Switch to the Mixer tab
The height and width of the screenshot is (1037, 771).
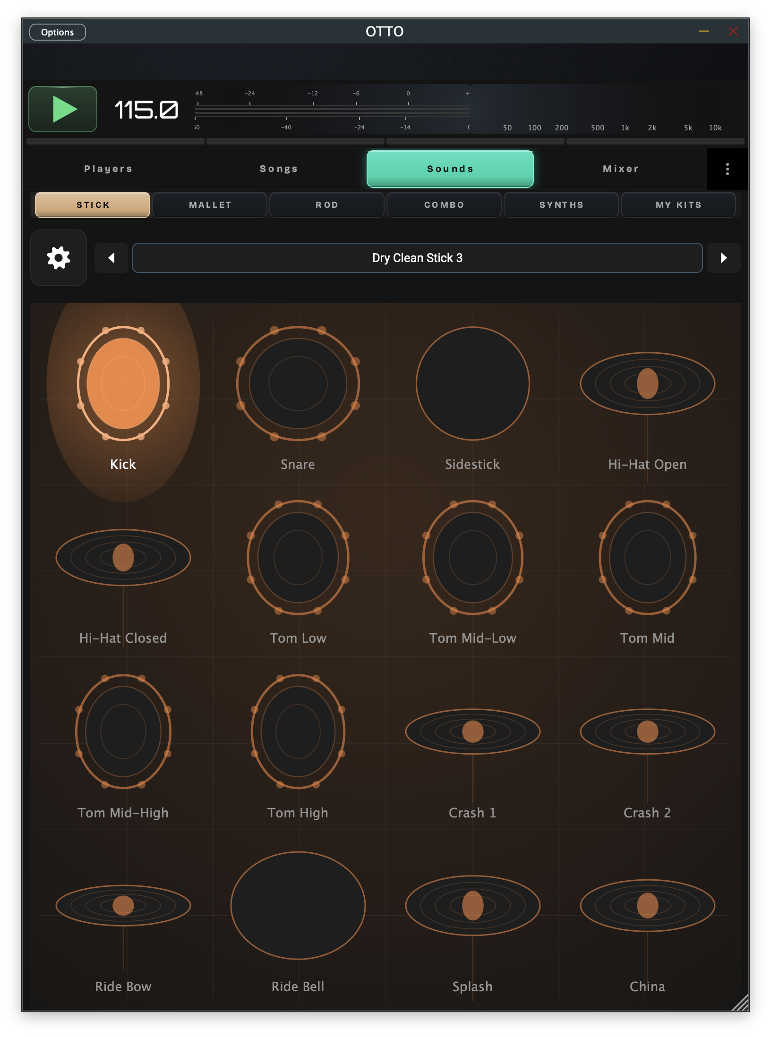click(x=621, y=169)
